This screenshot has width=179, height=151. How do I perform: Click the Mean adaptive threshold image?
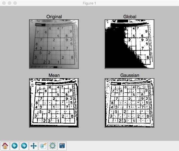click(54, 103)
